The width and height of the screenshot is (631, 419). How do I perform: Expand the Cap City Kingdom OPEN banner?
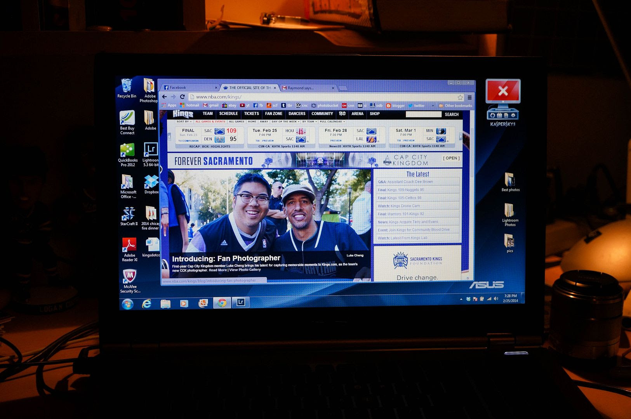point(451,158)
